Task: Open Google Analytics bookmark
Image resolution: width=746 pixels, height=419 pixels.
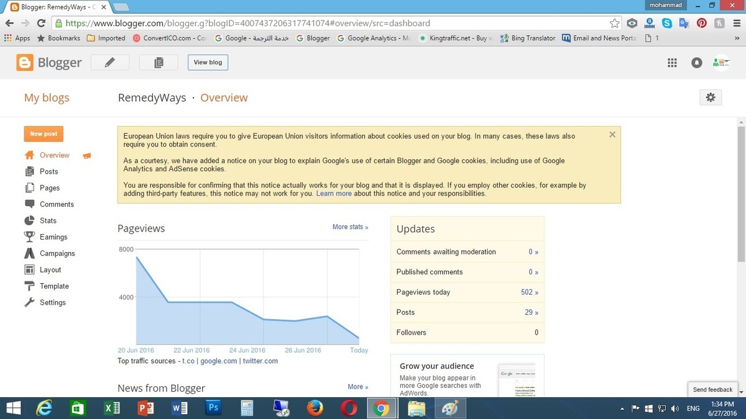Action: coord(374,38)
